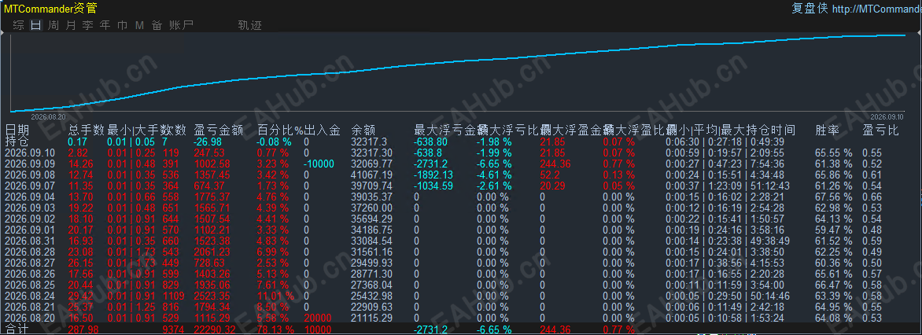Click the 总手数 column header

click(x=87, y=130)
